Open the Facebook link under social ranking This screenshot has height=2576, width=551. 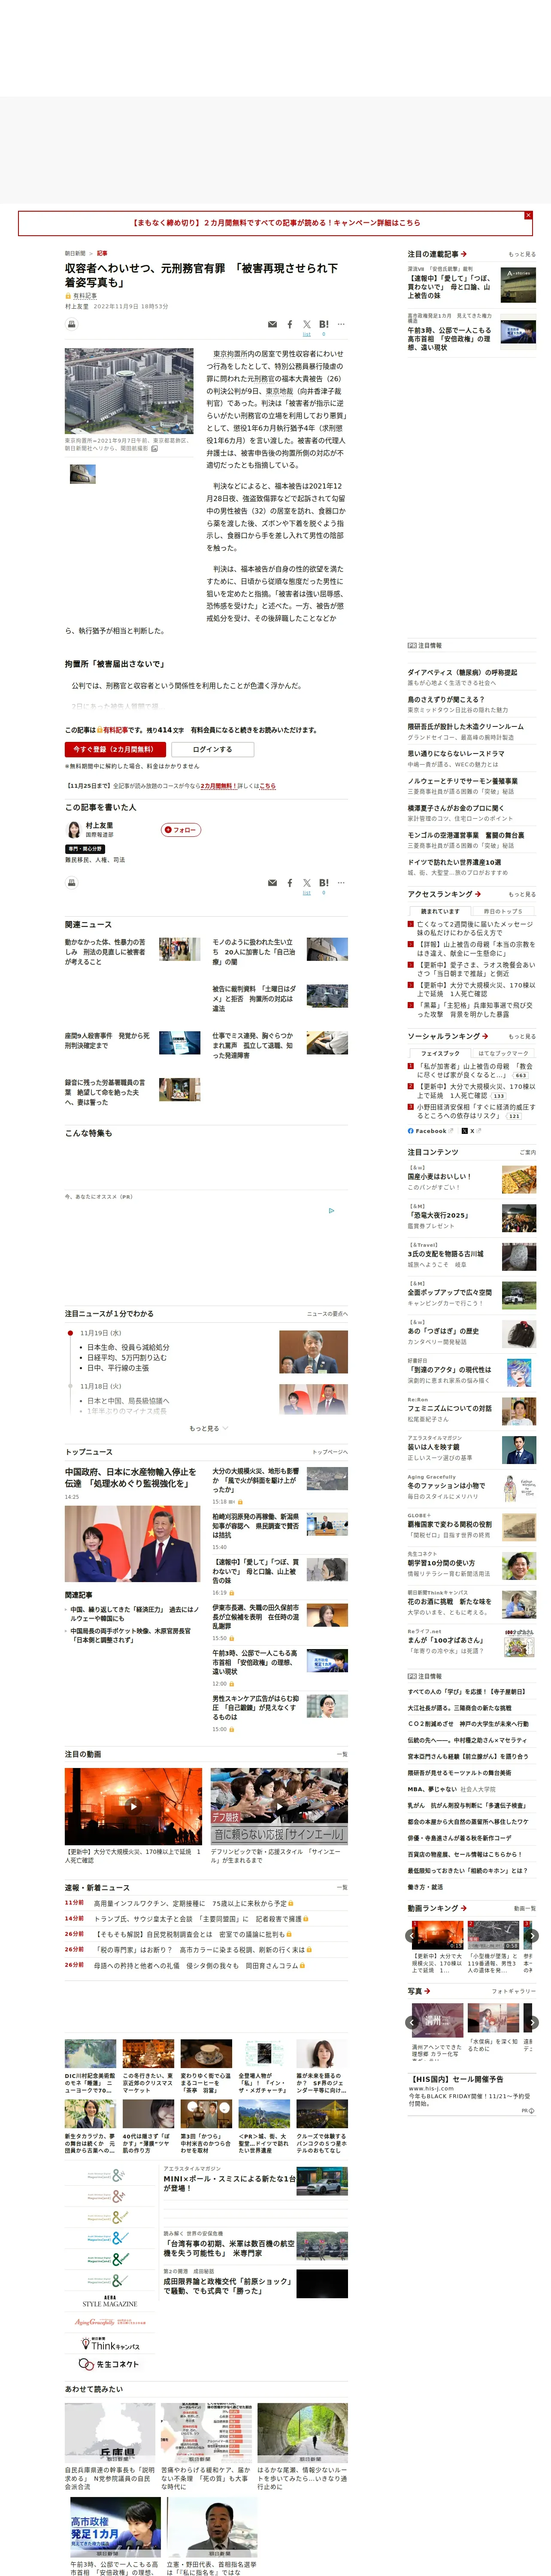430,1131
